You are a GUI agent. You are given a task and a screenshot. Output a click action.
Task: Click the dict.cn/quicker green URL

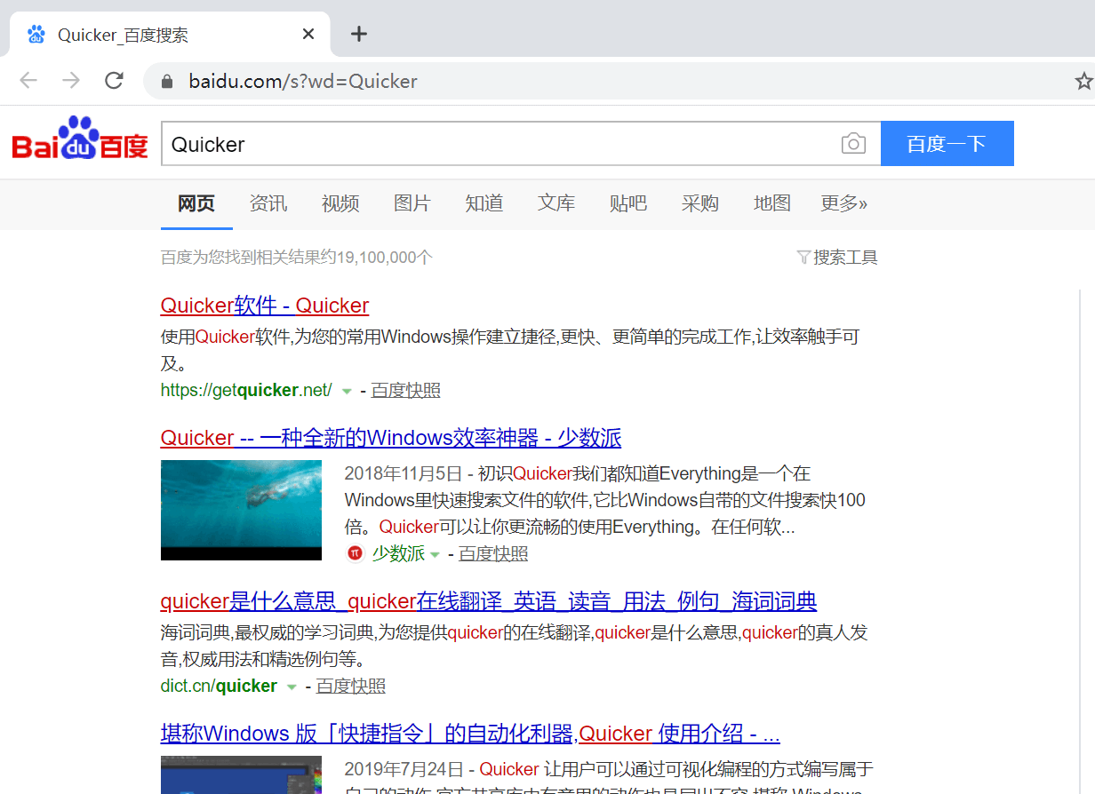click(x=220, y=686)
